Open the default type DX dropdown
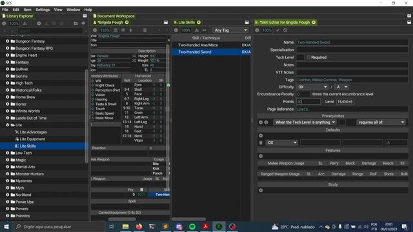 point(281,142)
